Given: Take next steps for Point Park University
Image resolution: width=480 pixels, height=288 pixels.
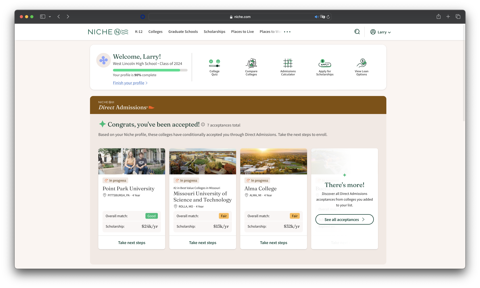Looking at the screenshot, I should pos(132,243).
